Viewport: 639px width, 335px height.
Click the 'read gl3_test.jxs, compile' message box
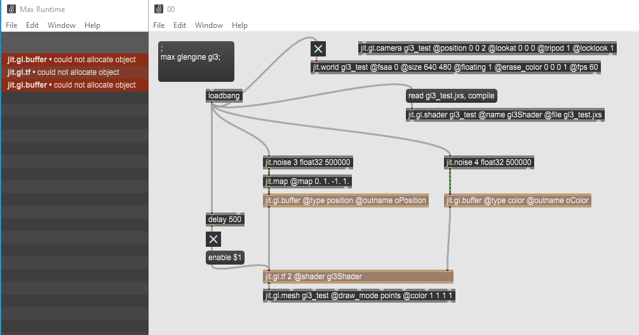coord(451,96)
